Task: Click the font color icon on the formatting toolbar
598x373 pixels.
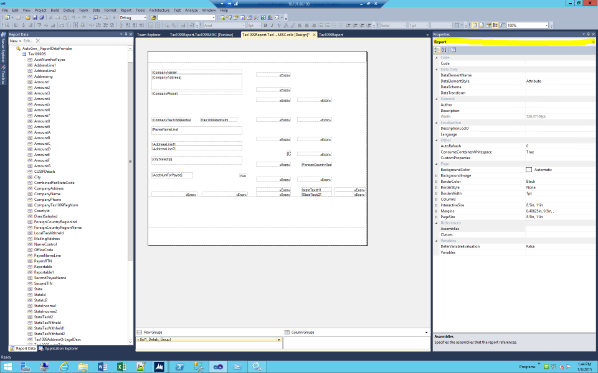Action: pyautogui.click(x=286, y=25)
